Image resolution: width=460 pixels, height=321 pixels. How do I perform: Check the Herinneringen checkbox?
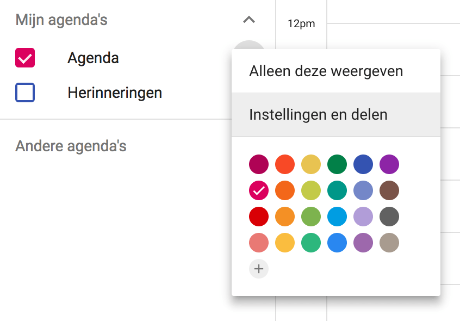(25, 92)
